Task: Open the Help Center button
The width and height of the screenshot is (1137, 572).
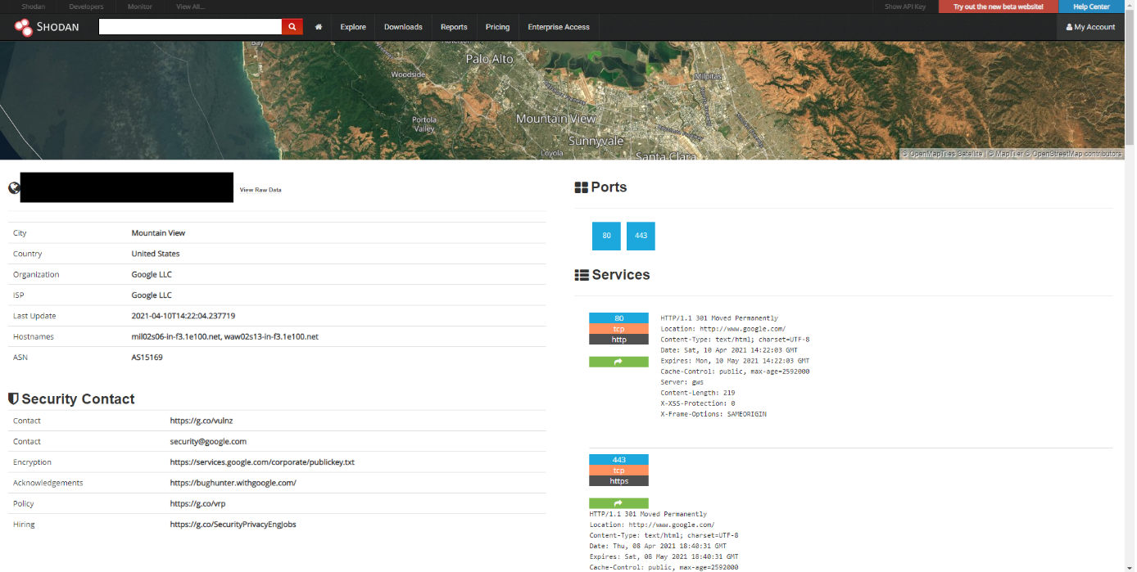Action: pos(1091,7)
